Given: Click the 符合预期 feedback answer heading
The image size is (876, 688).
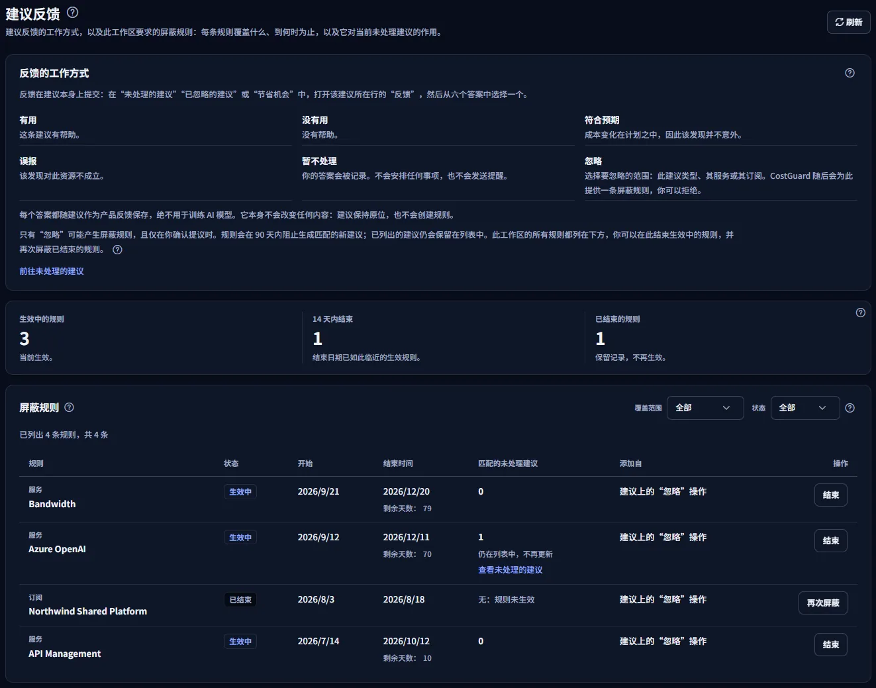Looking at the screenshot, I should point(602,120).
